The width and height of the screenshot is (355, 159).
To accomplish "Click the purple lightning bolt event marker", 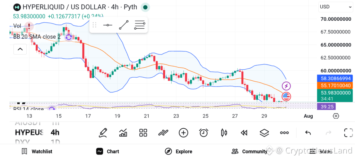I will pyautogui.click(x=286, y=86).
